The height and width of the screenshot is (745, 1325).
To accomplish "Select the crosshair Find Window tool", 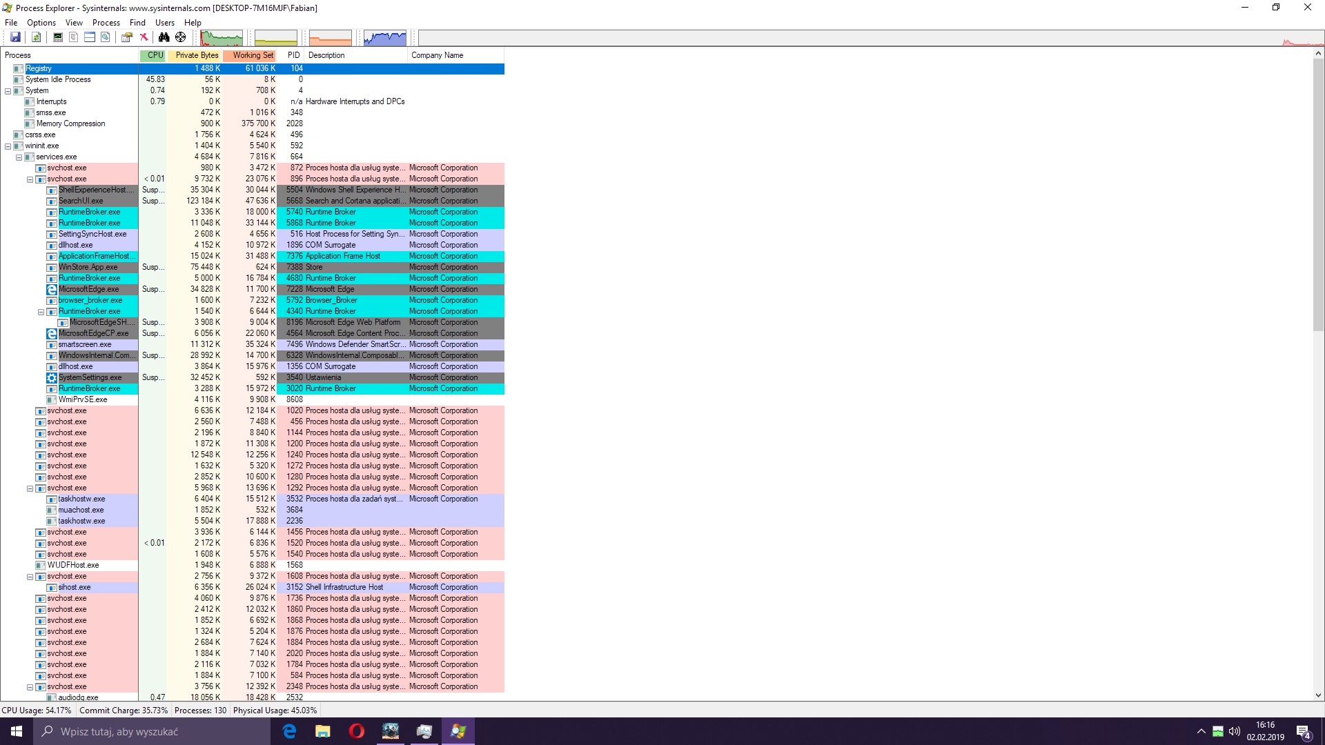I will (181, 37).
